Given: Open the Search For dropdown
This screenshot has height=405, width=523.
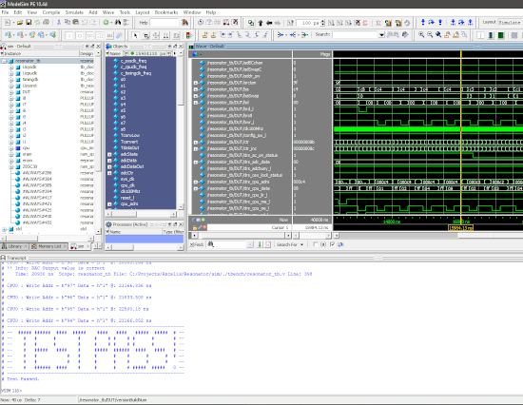Looking at the screenshot, I should tap(290, 244).
